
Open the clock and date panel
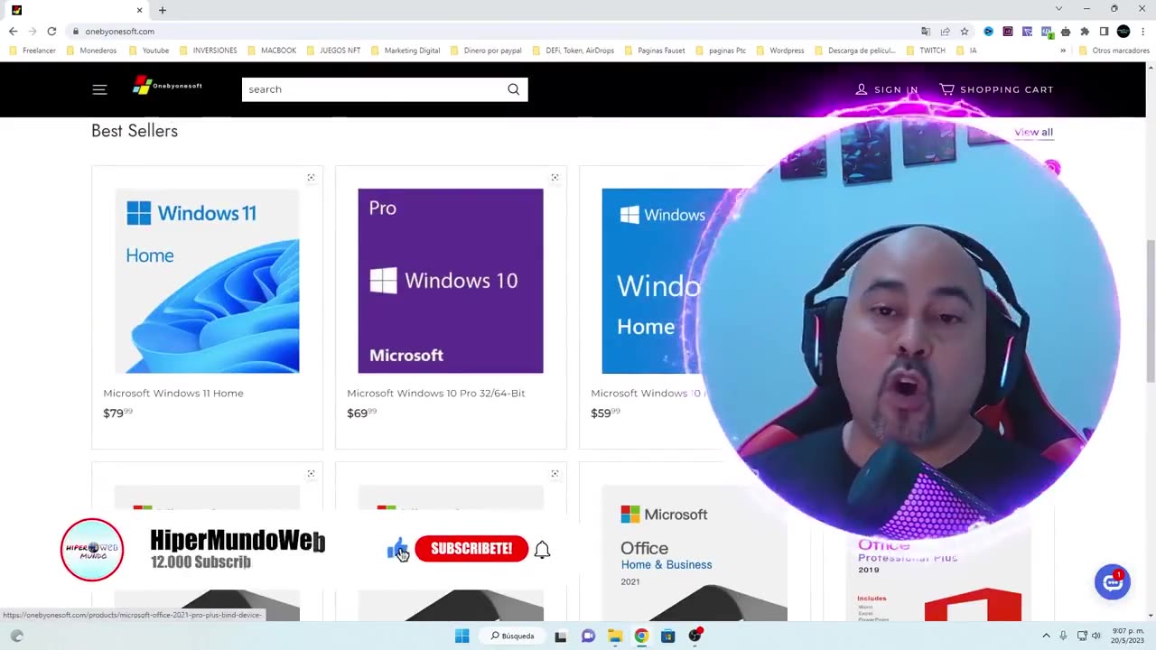coord(1130,636)
